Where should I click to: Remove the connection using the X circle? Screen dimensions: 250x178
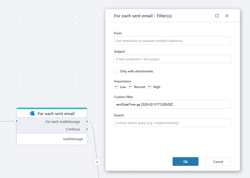point(97,162)
